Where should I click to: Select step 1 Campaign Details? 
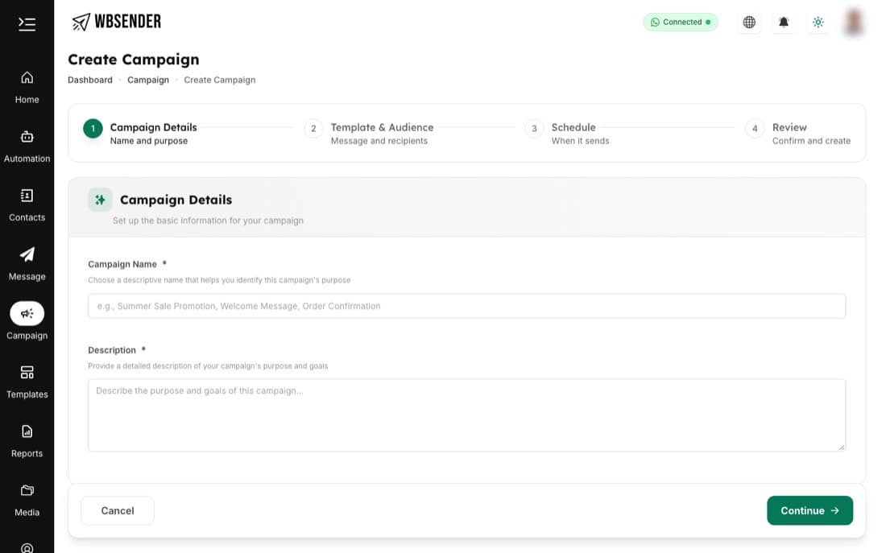140,134
